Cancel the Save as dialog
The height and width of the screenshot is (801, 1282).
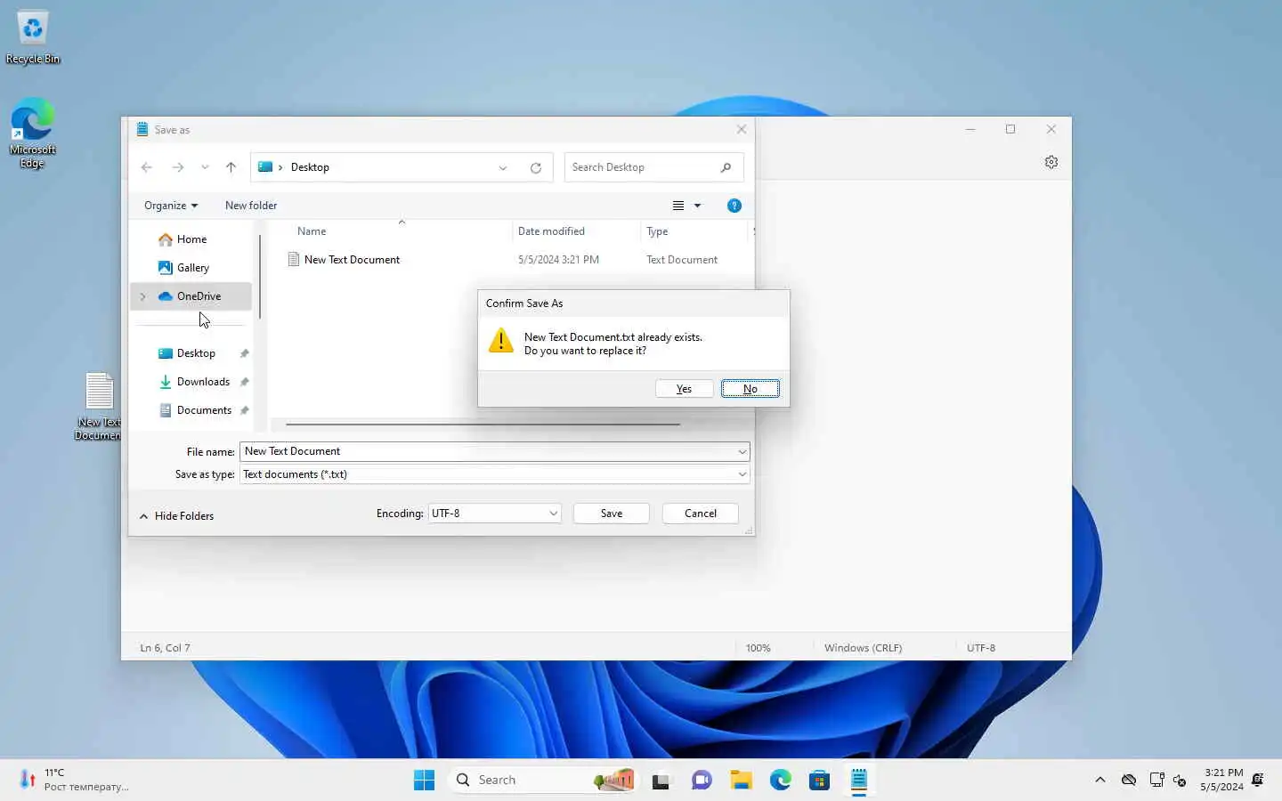click(x=700, y=514)
